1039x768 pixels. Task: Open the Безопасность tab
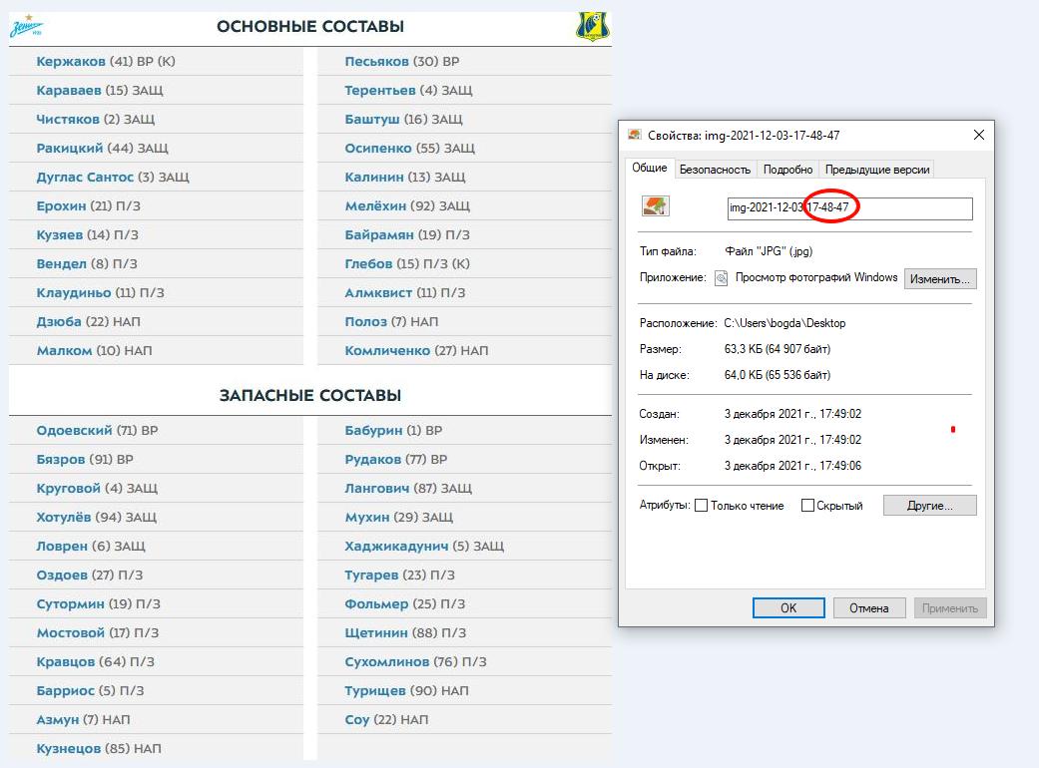[715, 170]
